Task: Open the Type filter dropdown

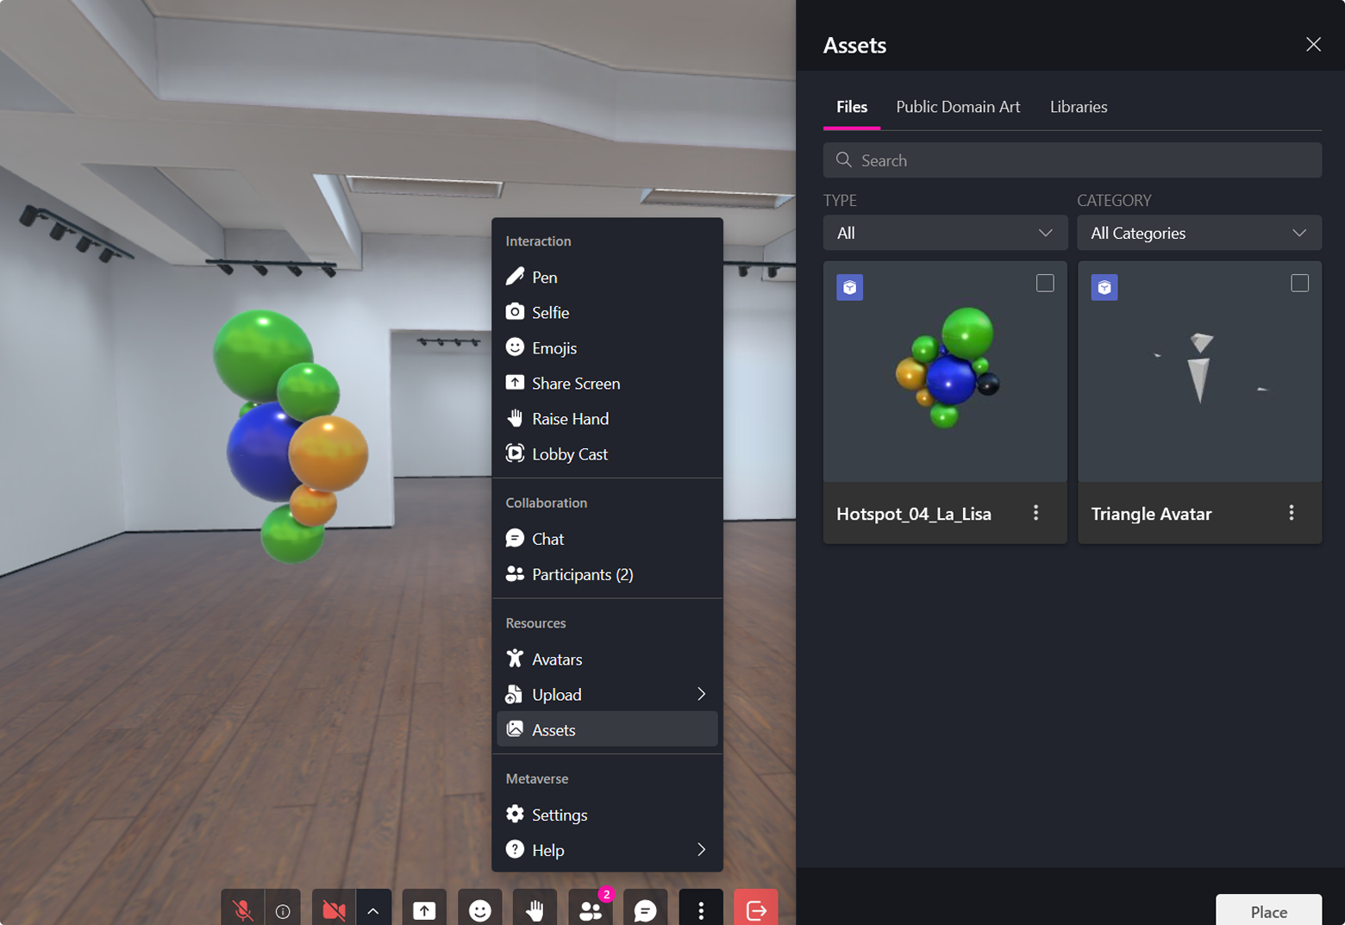Action: 944,233
